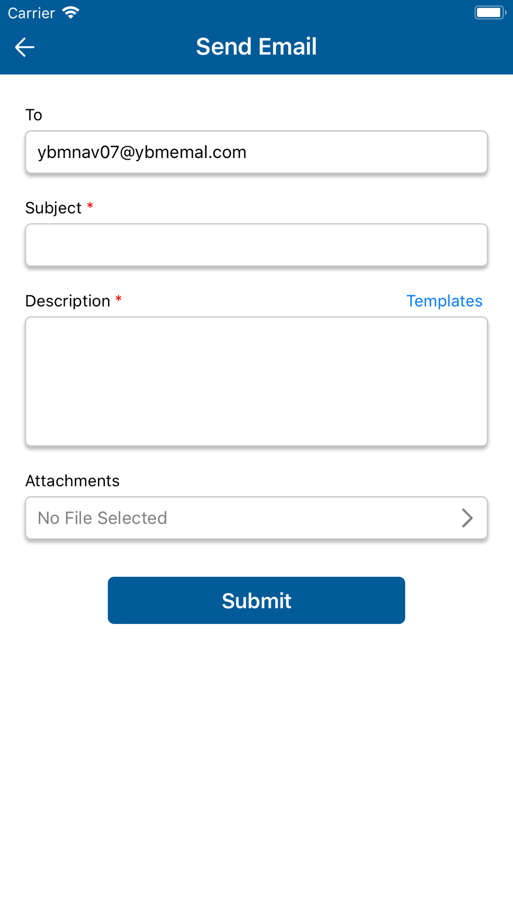Open the attachments chevron arrow
The width and height of the screenshot is (513, 913).
[467, 518]
